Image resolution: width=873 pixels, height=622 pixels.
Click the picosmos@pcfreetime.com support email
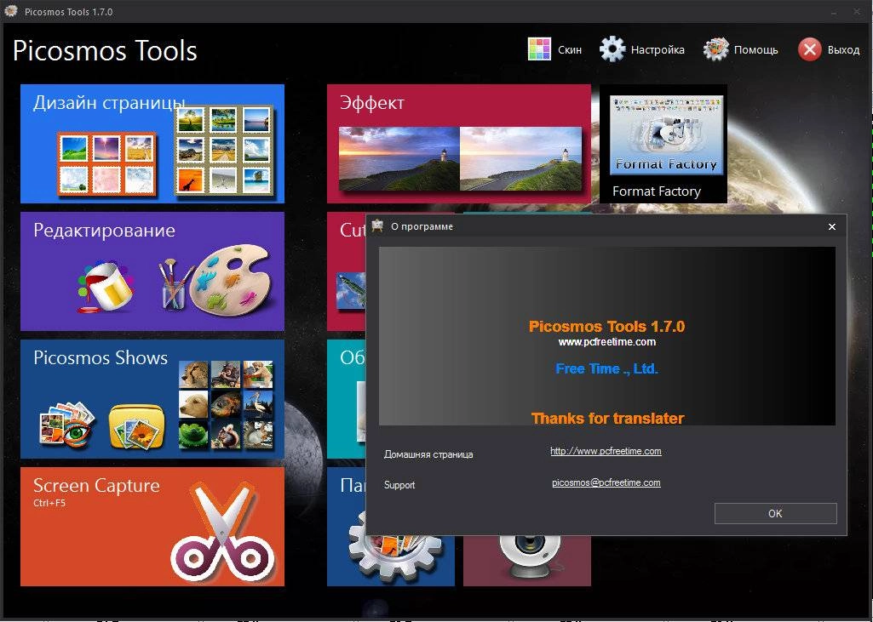[606, 482]
